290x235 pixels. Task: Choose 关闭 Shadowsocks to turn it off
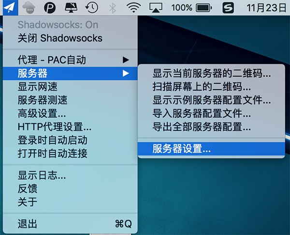(x=70, y=38)
